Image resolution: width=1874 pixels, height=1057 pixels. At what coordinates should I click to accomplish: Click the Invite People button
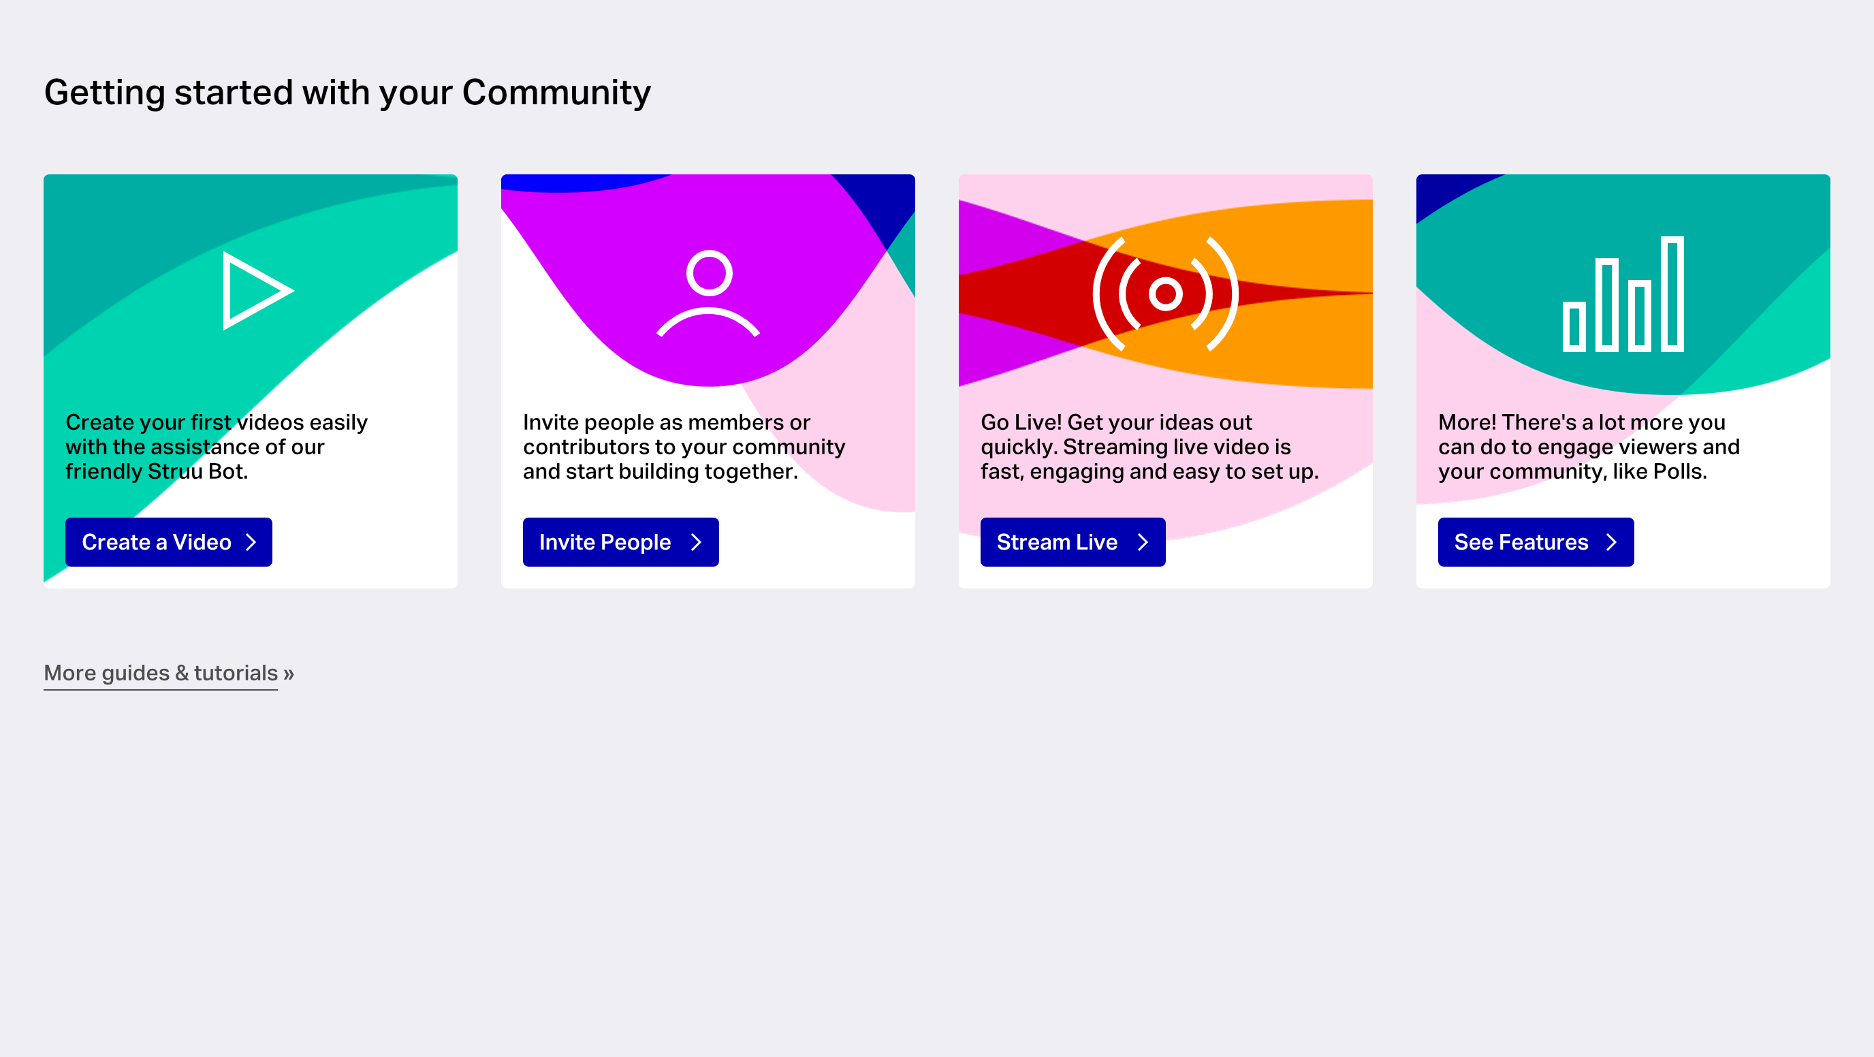tap(620, 542)
